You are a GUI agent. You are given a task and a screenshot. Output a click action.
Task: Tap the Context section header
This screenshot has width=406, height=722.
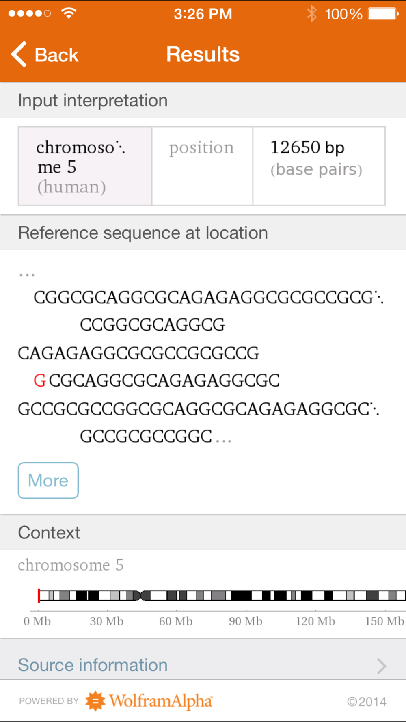49,533
